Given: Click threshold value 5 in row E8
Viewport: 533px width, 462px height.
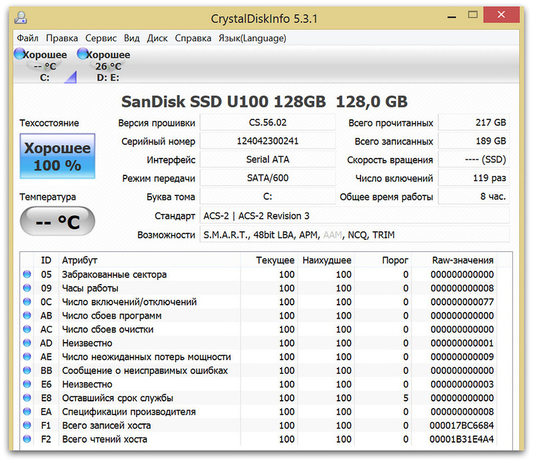Looking at the screenshot, I should [x=406, y=398].
